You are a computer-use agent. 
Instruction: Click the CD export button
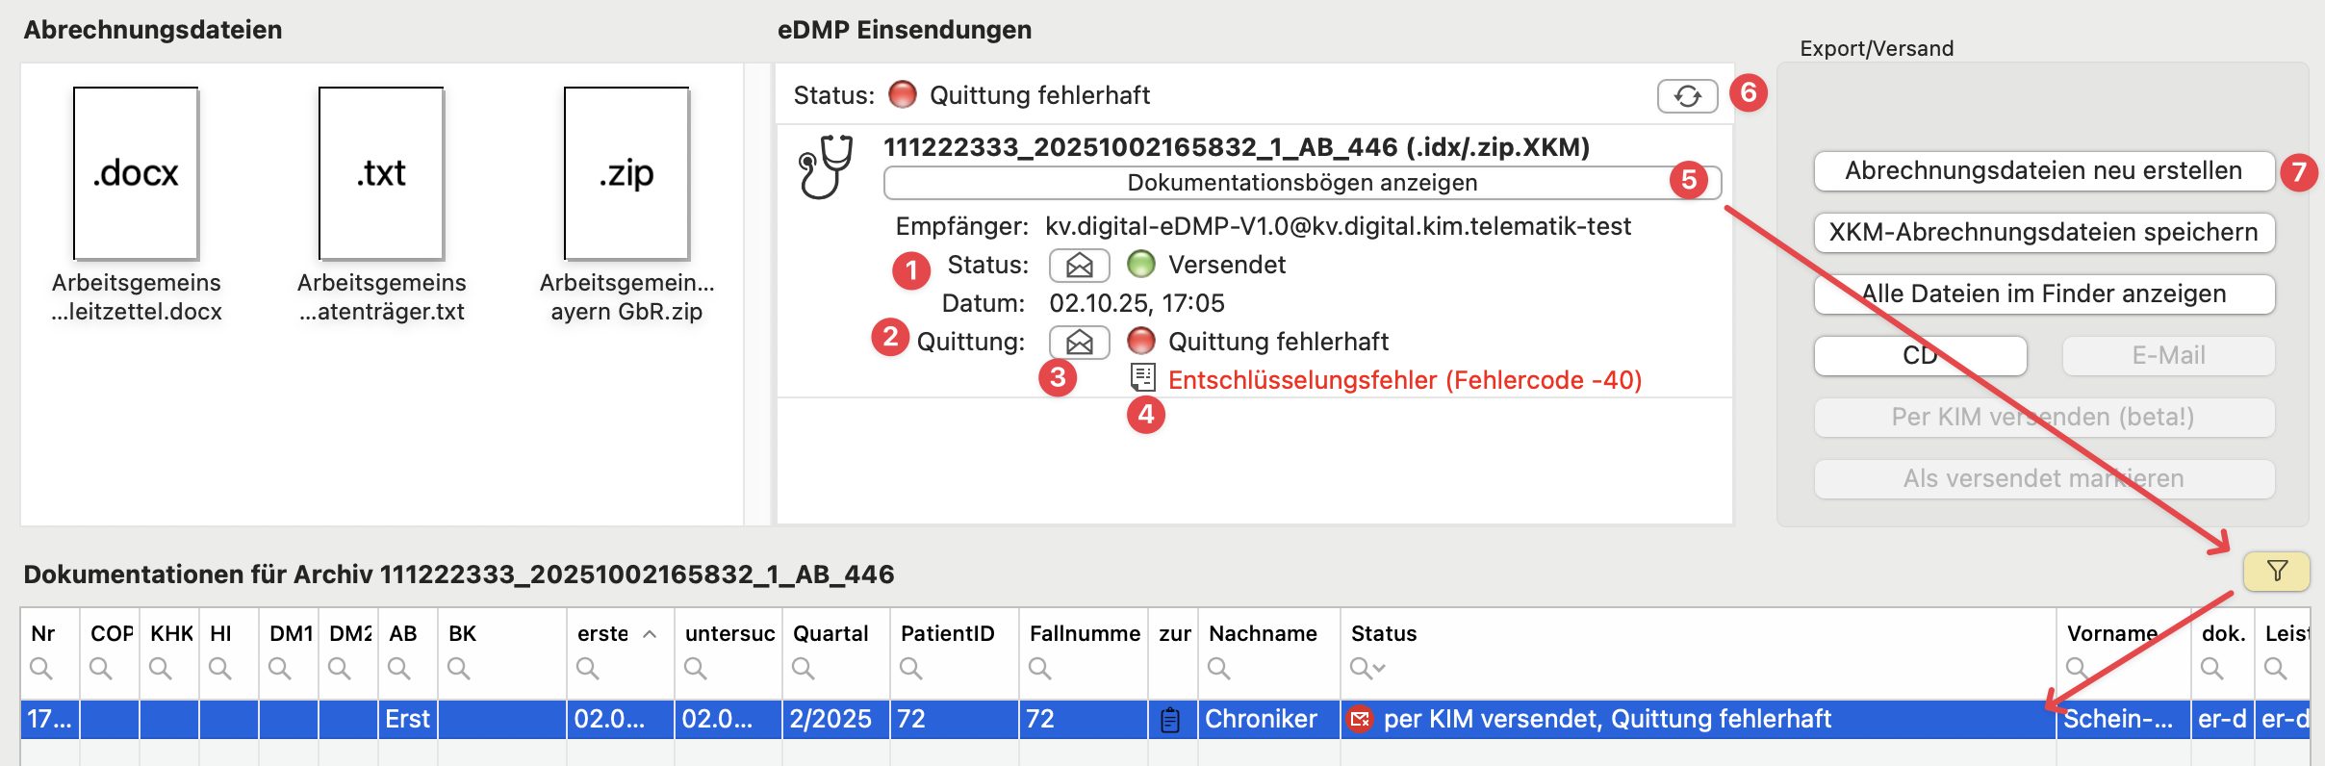click(x=1920, y=355)
